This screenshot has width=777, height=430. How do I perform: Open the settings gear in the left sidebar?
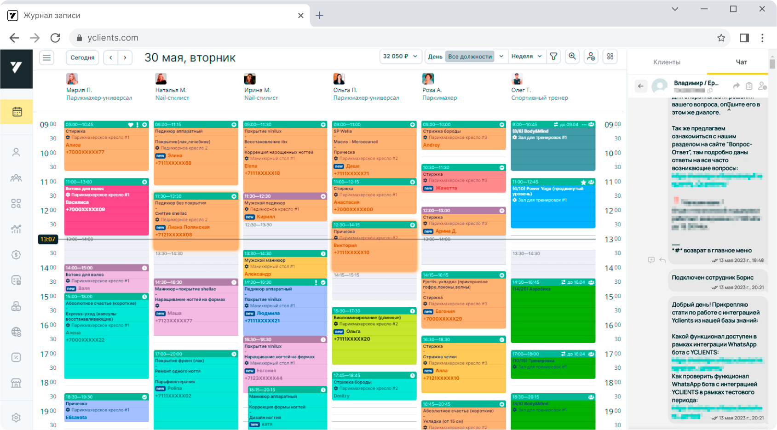coord(16,418)
